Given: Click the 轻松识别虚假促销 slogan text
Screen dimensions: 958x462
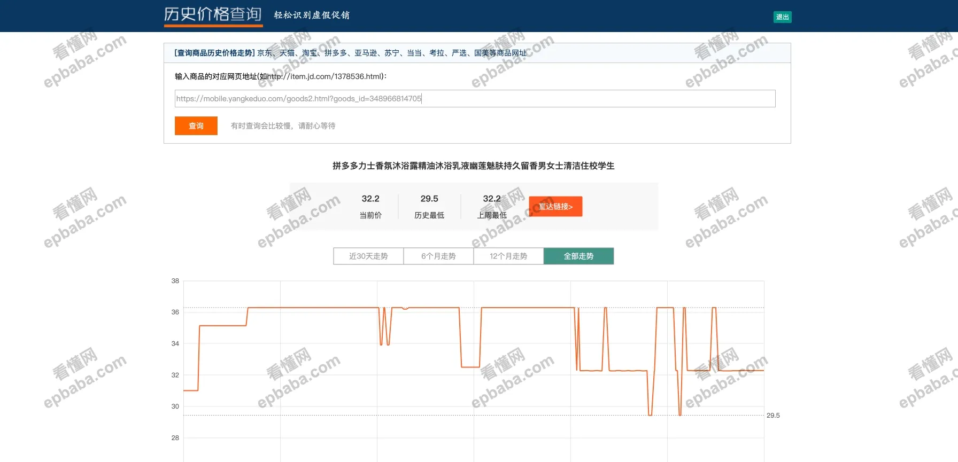Looking at the screenshot, I should tap(312, 15).
